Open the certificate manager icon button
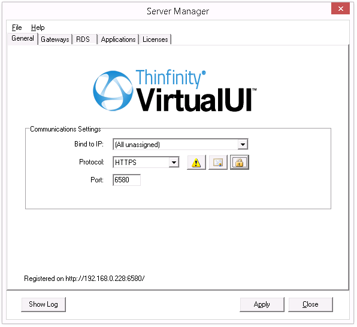 (x=219, y=163)
